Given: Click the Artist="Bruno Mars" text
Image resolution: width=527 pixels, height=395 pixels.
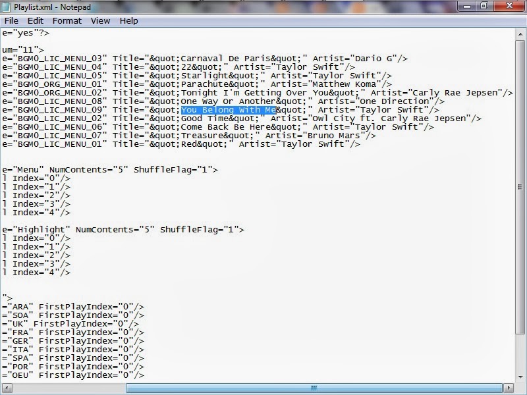Looking at the screenshot, I should pyautogui.click(x=337, y=135).
